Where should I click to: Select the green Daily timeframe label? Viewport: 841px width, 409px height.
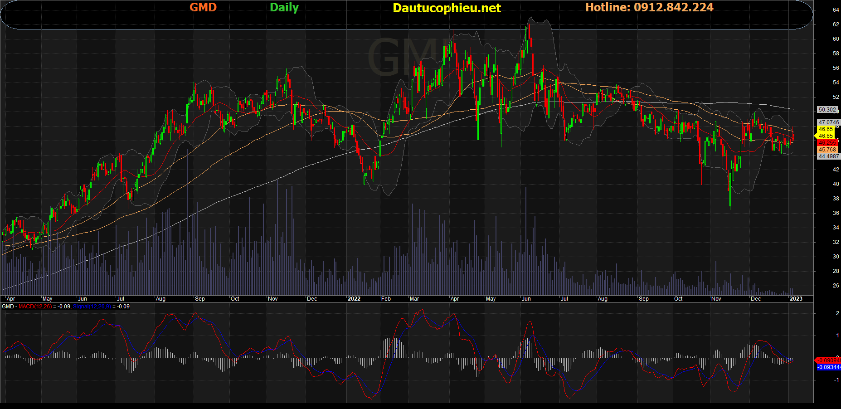coord(284,7)
